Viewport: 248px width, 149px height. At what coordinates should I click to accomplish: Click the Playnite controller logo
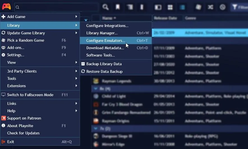(6, 6)
